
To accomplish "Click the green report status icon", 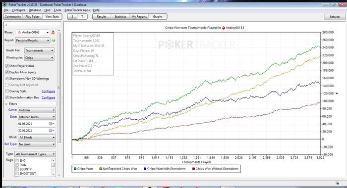I will [x=54, y=41].
